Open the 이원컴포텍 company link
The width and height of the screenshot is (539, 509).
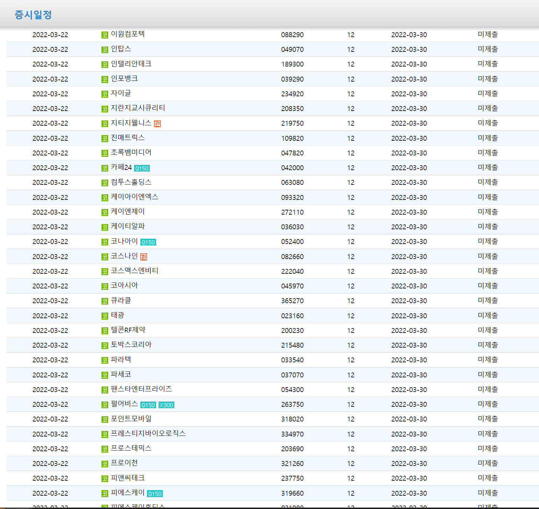[x=128, y=34]
